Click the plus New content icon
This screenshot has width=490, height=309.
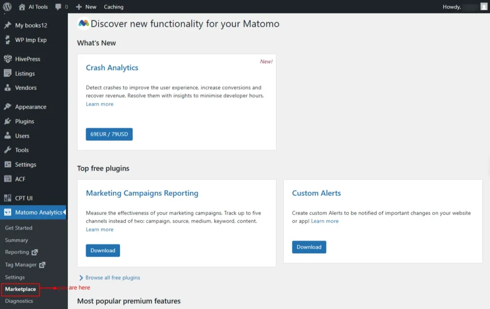tap(79, 7)
